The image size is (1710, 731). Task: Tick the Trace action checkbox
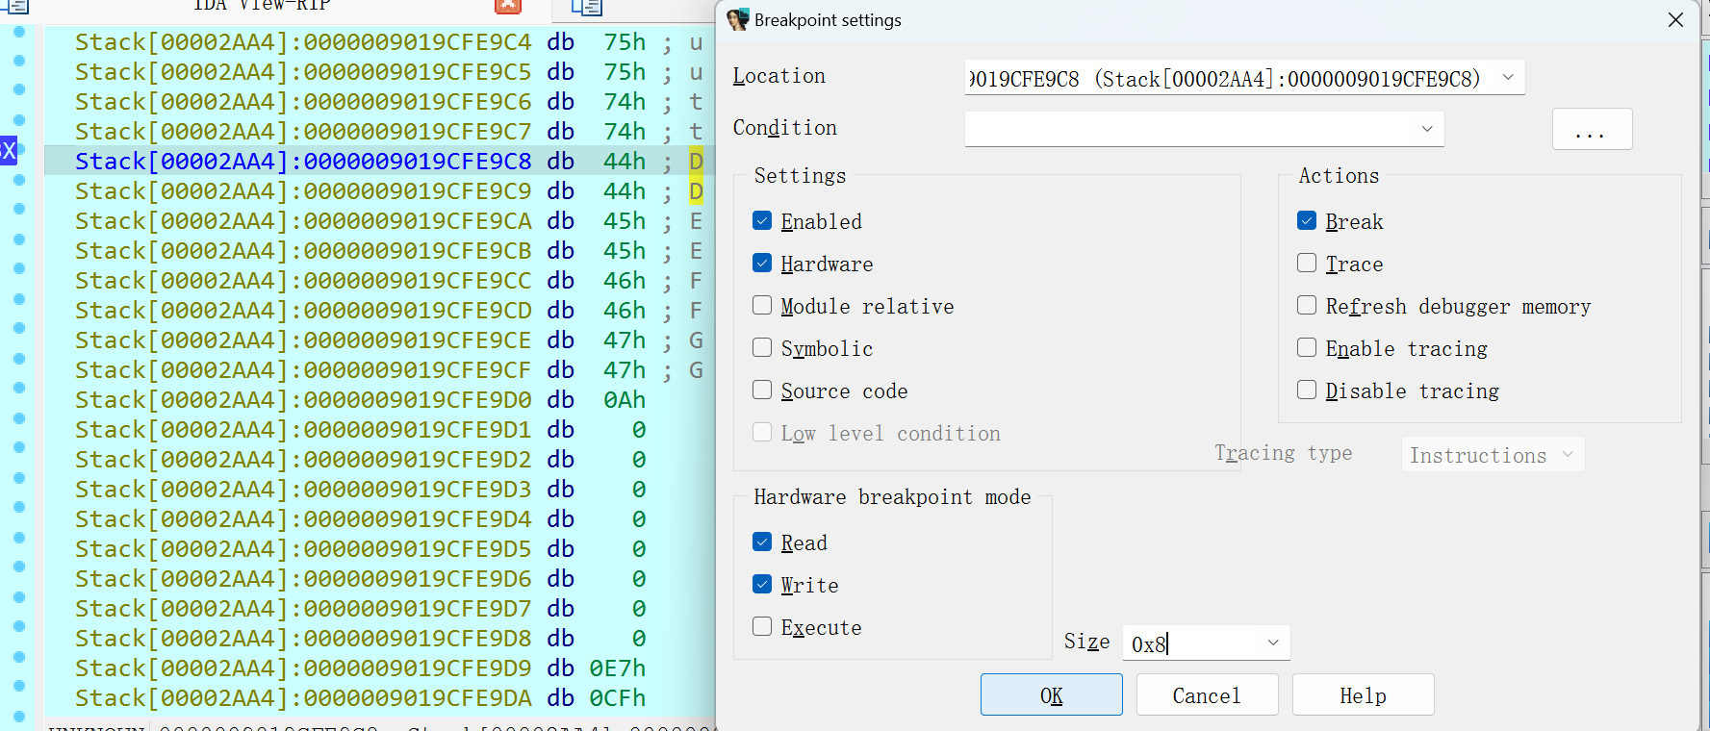[x=1307, y=264]
